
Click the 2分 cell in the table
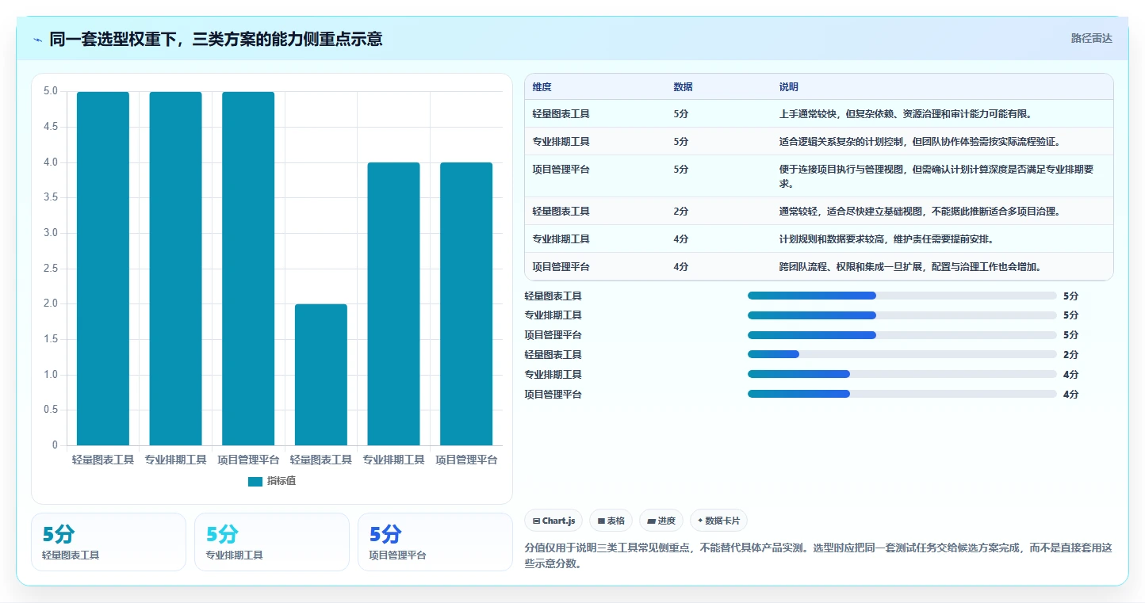tap(681, 212)
